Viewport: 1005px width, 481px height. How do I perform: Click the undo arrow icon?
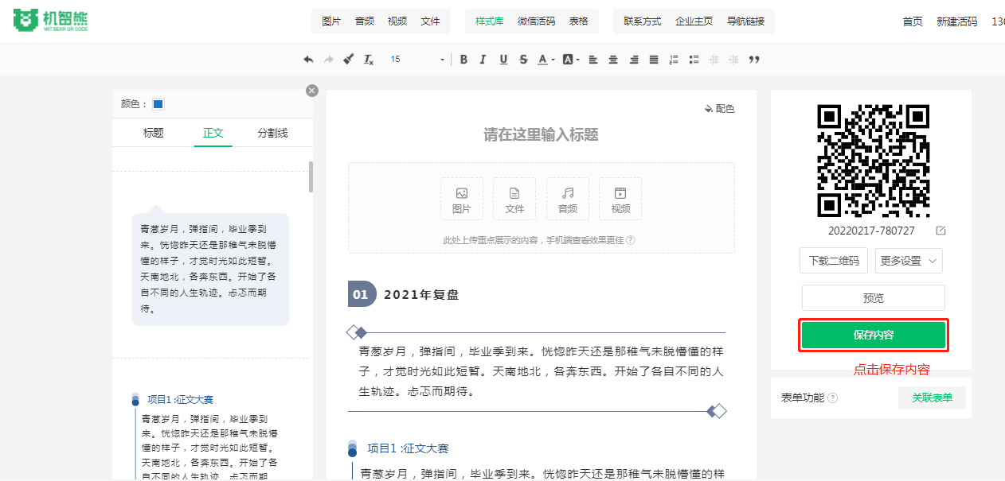[309, 60]
